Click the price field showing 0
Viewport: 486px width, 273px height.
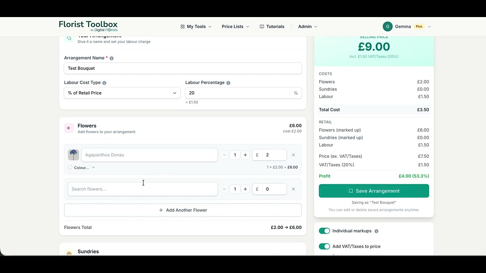pyautogui.click(x=274, y=189)
